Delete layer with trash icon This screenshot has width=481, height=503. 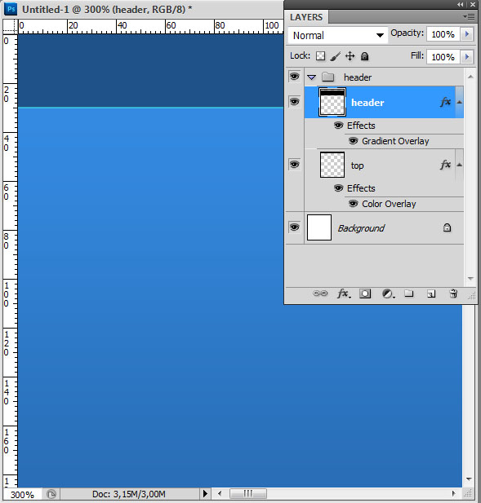pos(453,293)
